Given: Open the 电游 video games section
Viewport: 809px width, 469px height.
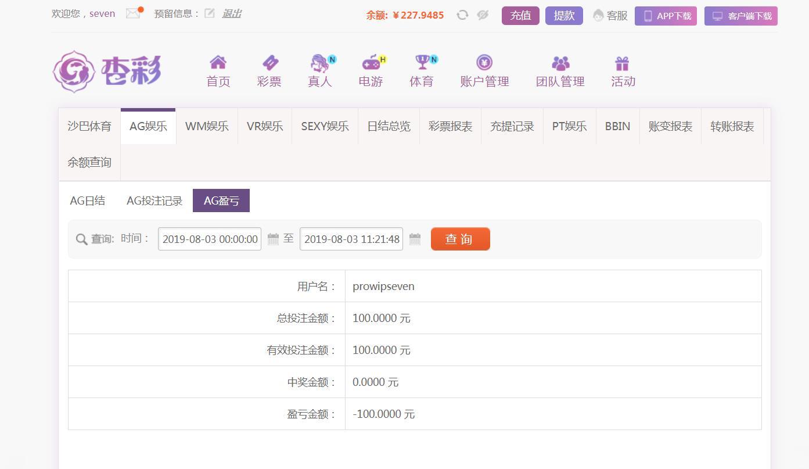Looking at the screenshot, I should click(371, 71).
